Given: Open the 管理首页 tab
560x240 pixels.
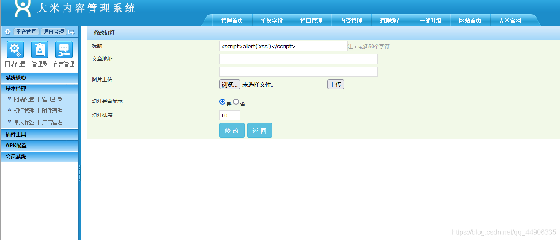Looking at the screenshot, I should (x=232, y=20).
